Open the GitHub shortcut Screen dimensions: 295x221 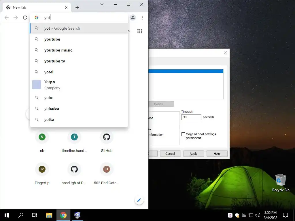click(107, 141)
